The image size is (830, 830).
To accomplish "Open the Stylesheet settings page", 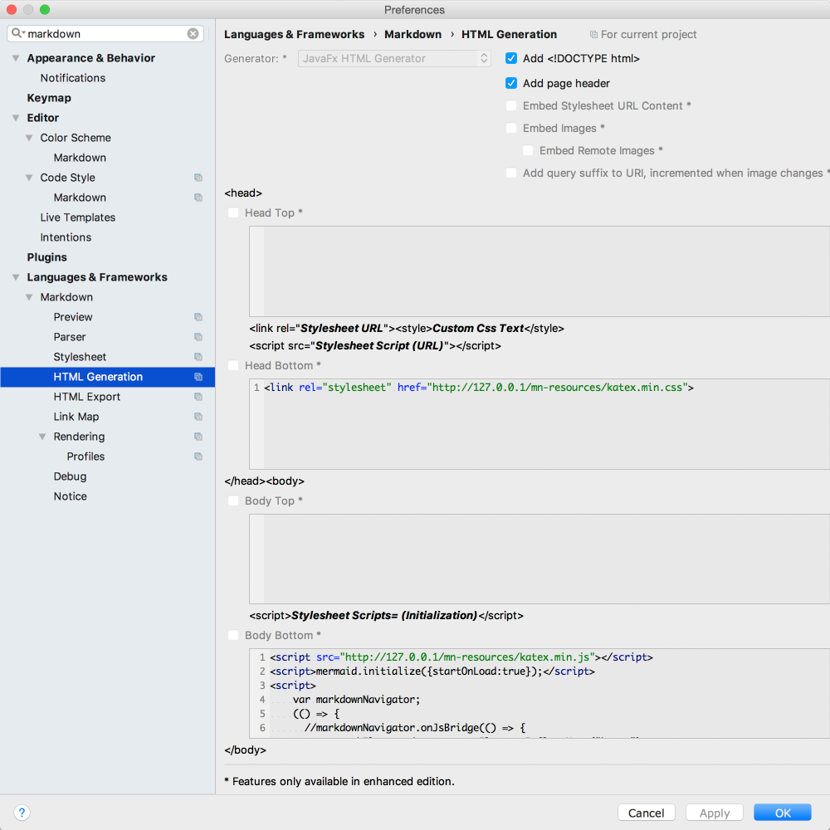I will [x=80, y=357].
